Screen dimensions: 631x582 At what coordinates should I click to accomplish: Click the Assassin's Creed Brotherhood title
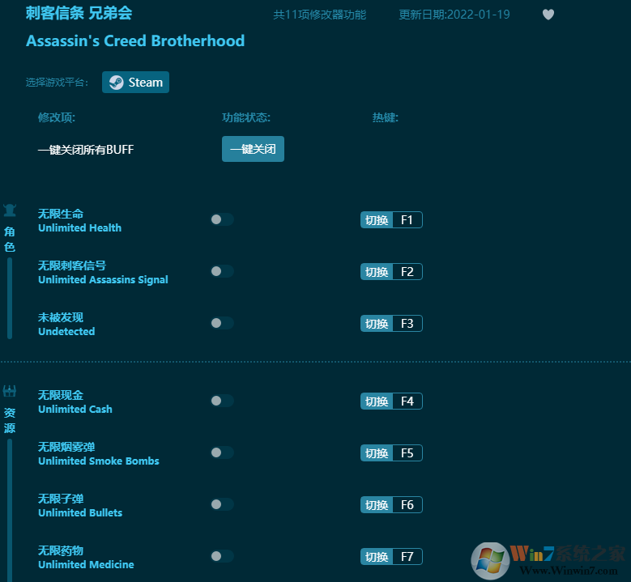135,40
